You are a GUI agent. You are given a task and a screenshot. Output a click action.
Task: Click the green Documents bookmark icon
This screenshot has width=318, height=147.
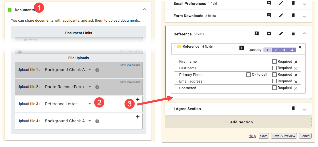10,10
